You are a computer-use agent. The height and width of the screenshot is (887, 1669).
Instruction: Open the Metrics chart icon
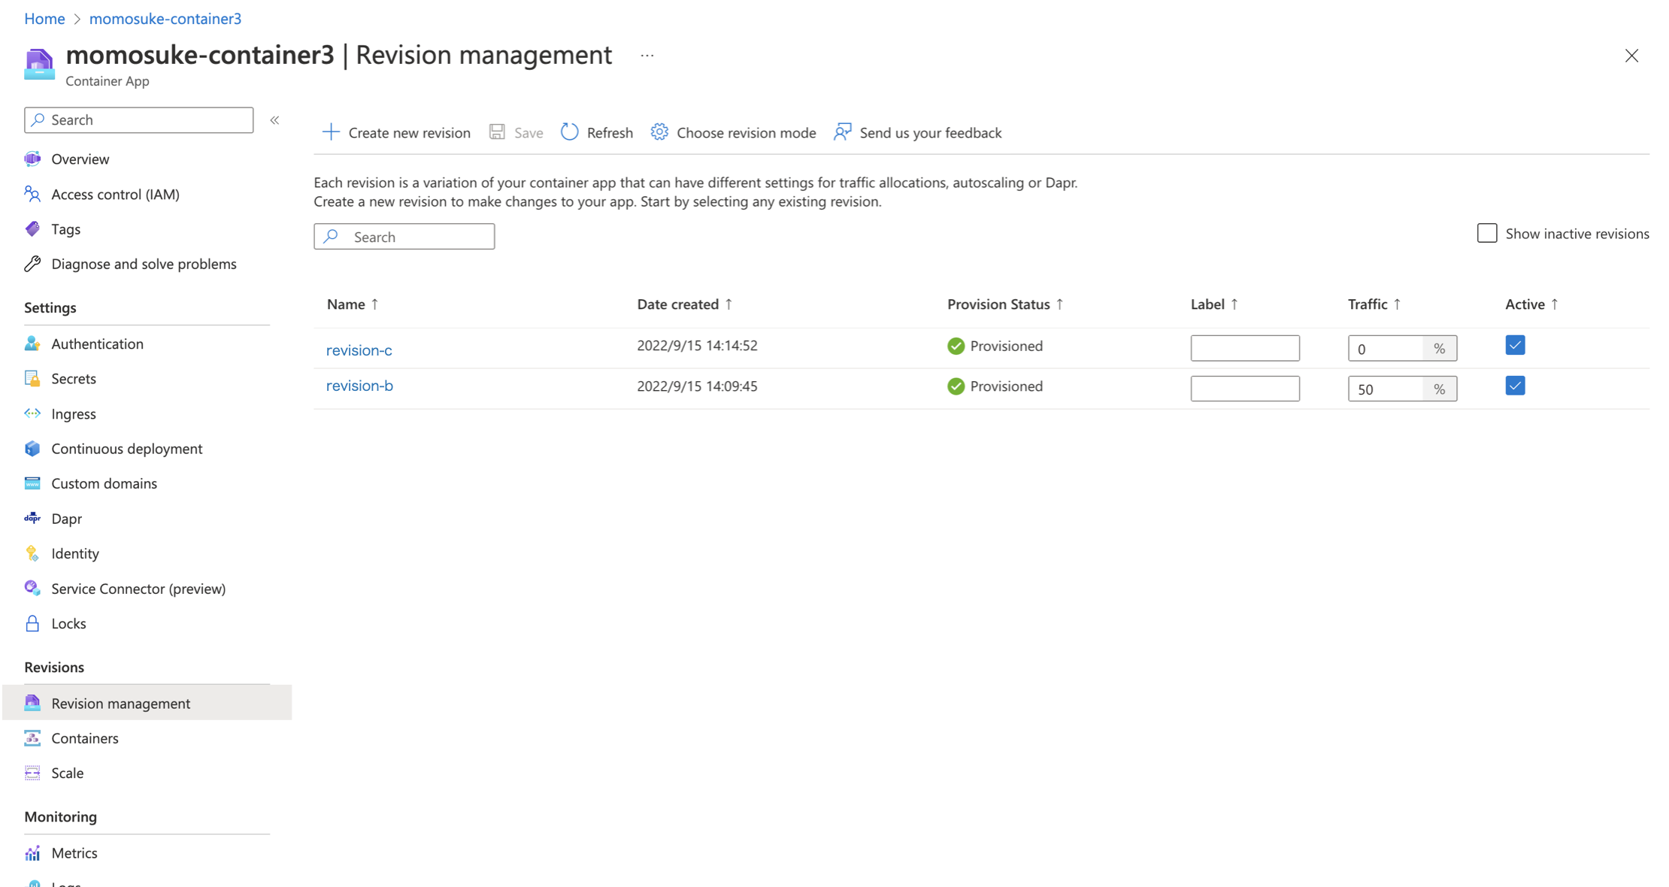click(32, 852)
